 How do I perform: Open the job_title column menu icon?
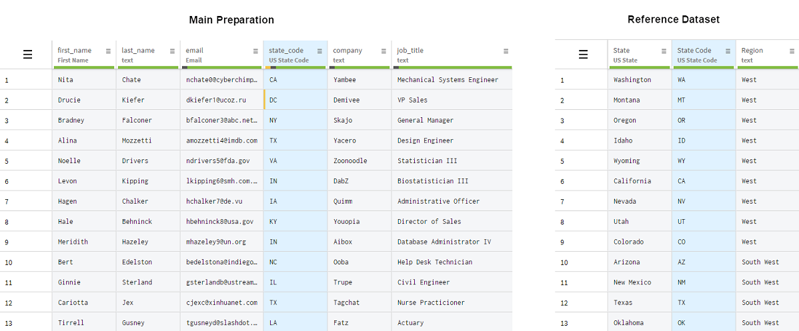click(506, 51)
